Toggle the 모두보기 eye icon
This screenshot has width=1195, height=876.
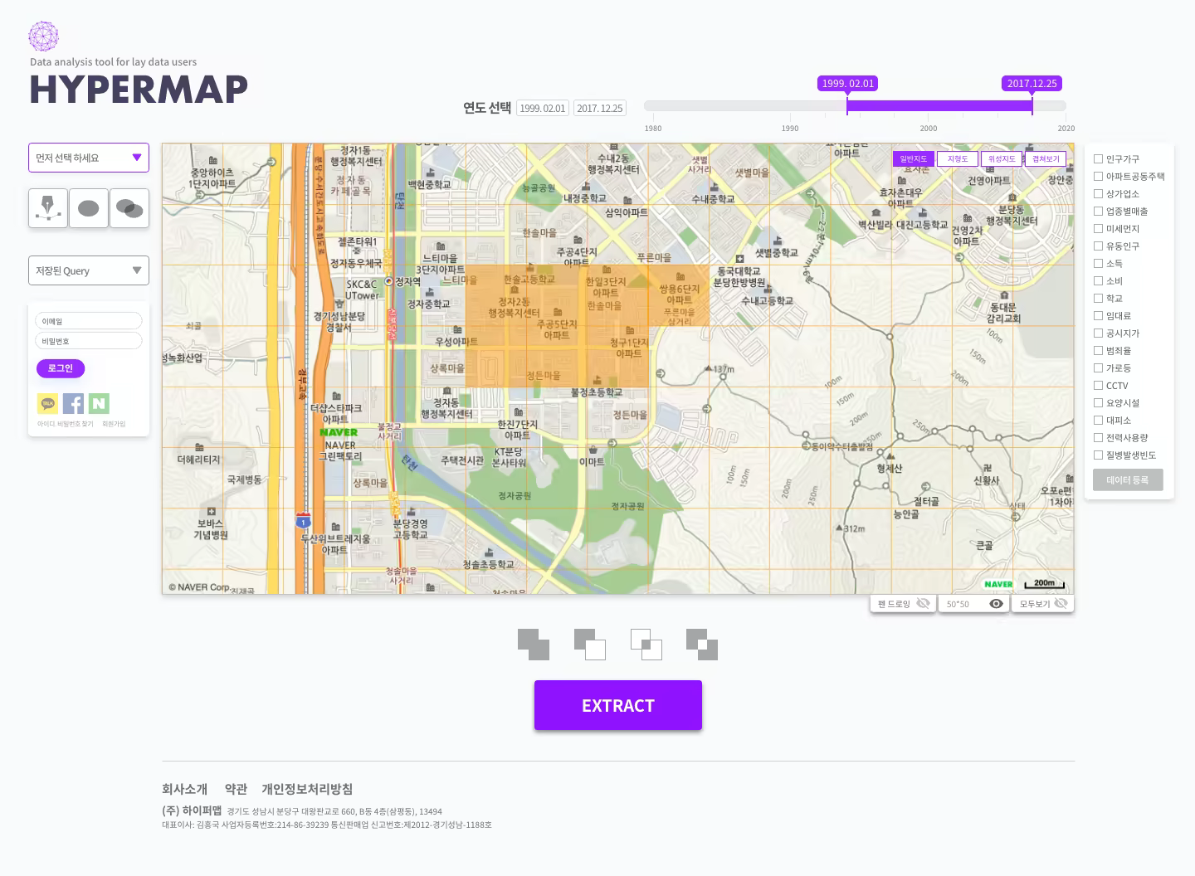click(x=1062, y=603)
